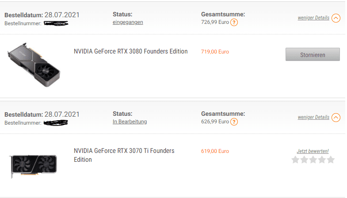This screenshot has height=198, width=347.
Task: Open the RTX 3080 Founders Edition product image
Action: (x=34, y=65)
